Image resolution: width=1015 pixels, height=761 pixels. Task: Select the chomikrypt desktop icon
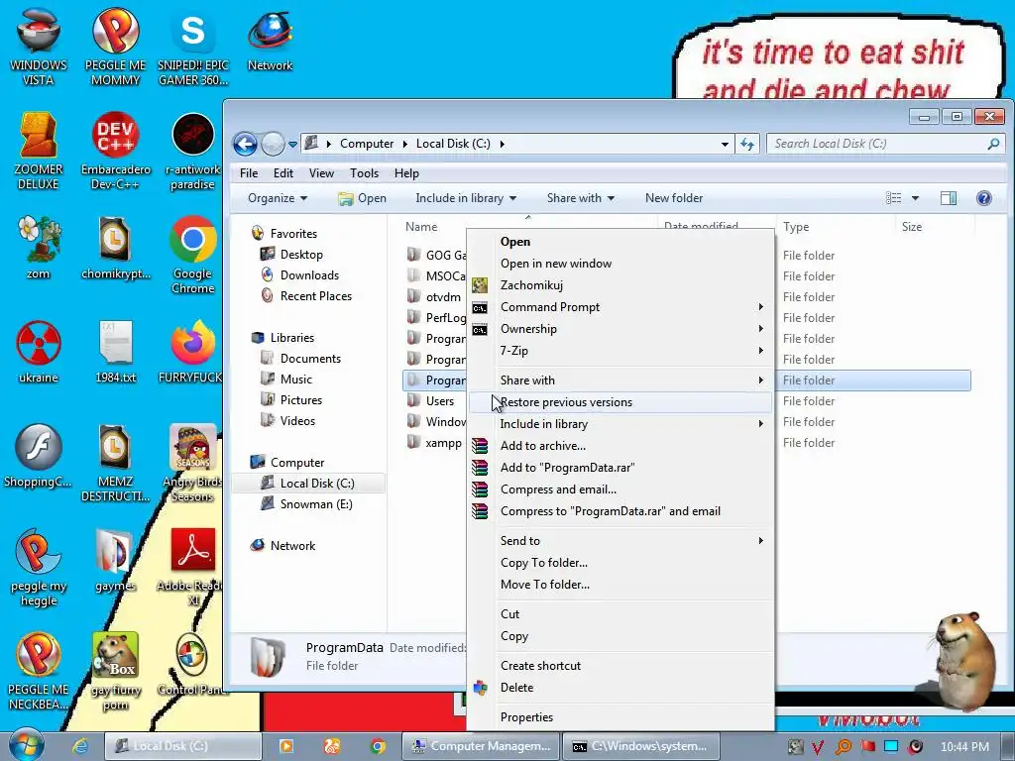coord(115,247)
